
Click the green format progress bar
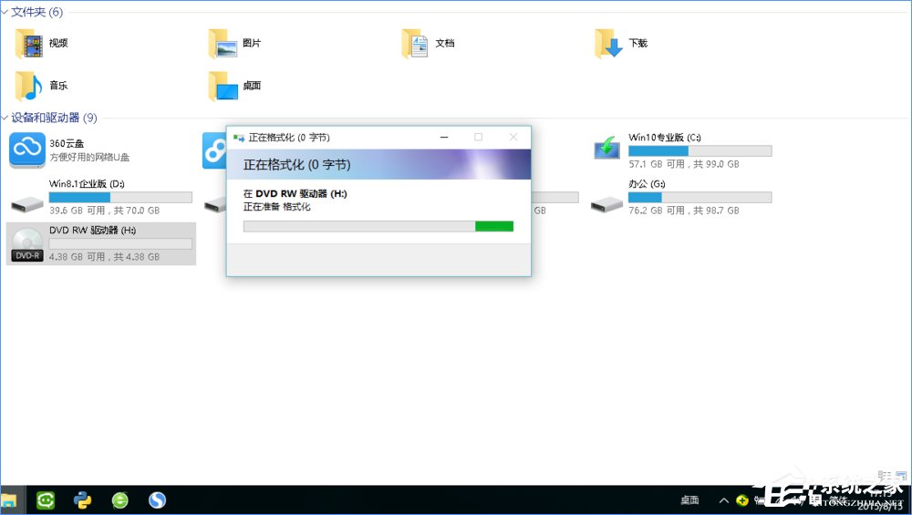(x=378, y=227)
